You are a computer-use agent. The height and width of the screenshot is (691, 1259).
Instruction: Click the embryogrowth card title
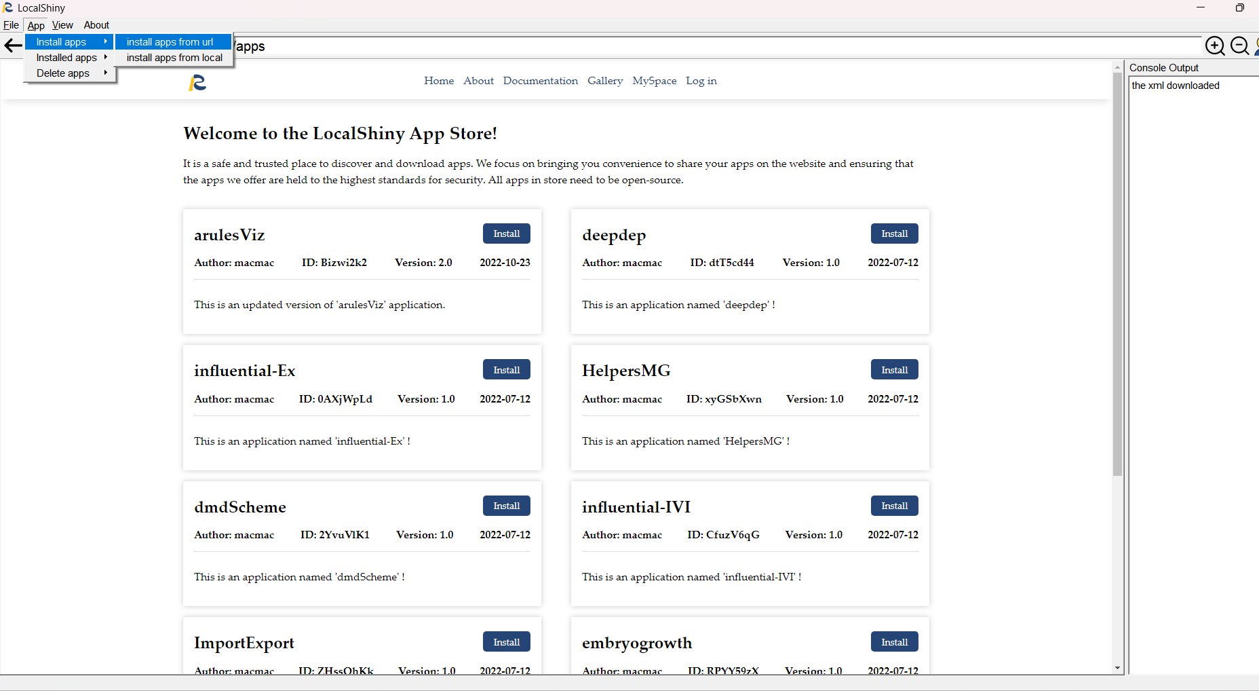pos(637,643)
